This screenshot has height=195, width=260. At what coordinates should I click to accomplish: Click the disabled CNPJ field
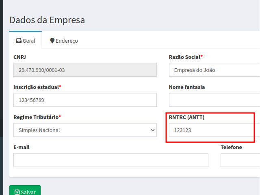[x=85, y=70]
